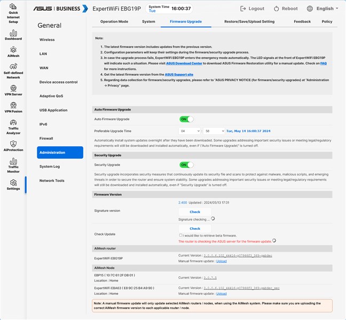
Task: Click signature version number 2.400
Action: tap(183, 202)
